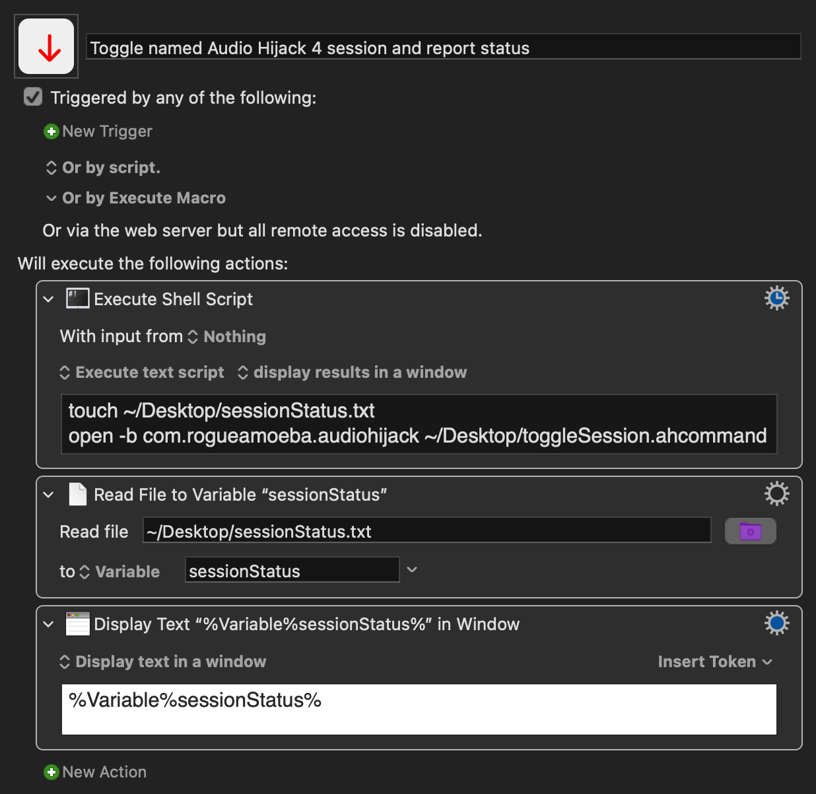816x794 pixels.
Task: Edit the macro name field
Action: coord(444,48)
